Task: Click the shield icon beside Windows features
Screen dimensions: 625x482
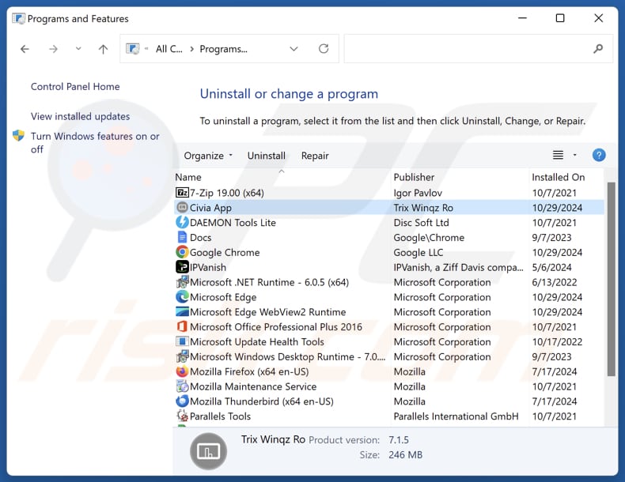Action: pyautogui.click(x=18, y=136)
